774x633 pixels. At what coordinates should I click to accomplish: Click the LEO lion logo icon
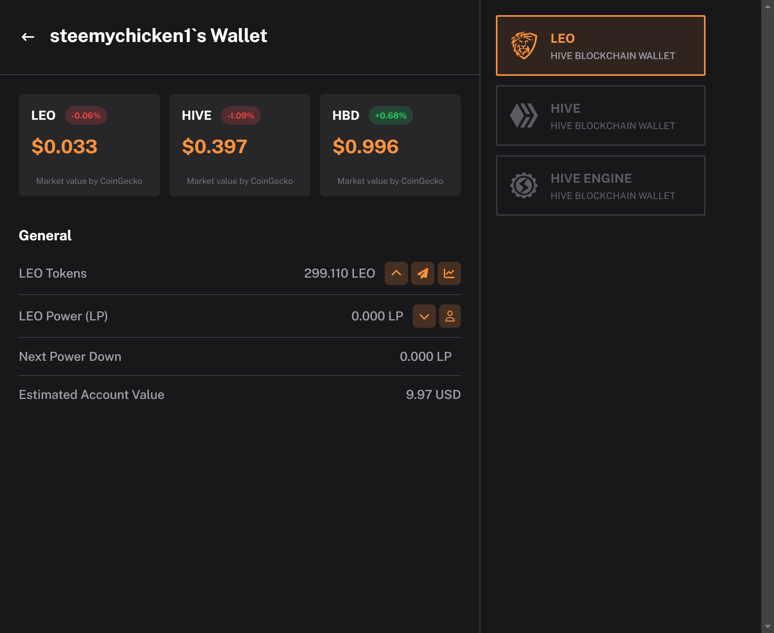[x=524, y=45]
